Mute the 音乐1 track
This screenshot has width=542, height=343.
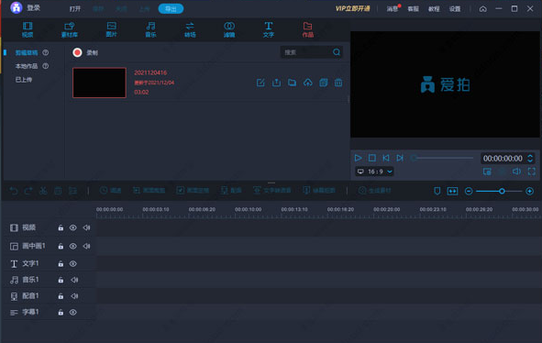click(74, 280)
